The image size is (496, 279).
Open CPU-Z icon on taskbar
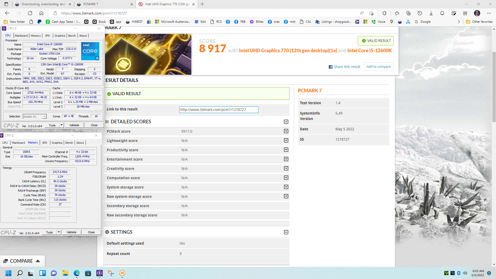pos(100,273)
